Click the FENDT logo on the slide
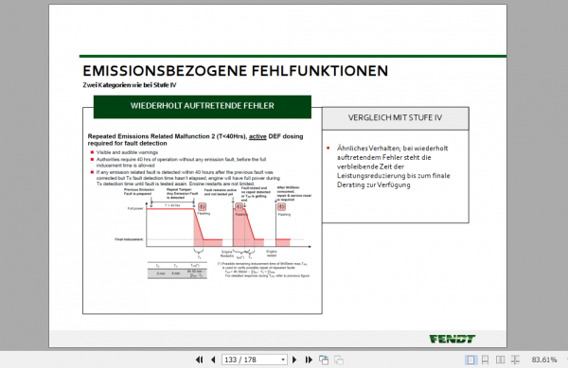 click(x=453, y=339)
